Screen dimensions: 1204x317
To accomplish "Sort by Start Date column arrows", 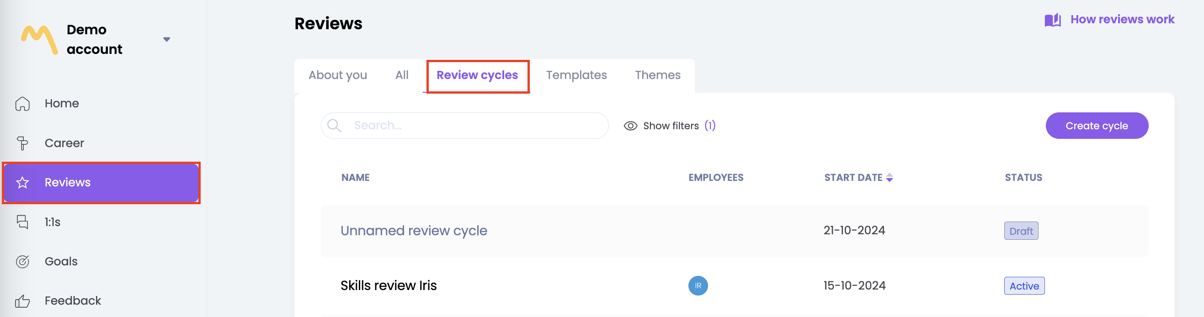I will coord(889,177).
